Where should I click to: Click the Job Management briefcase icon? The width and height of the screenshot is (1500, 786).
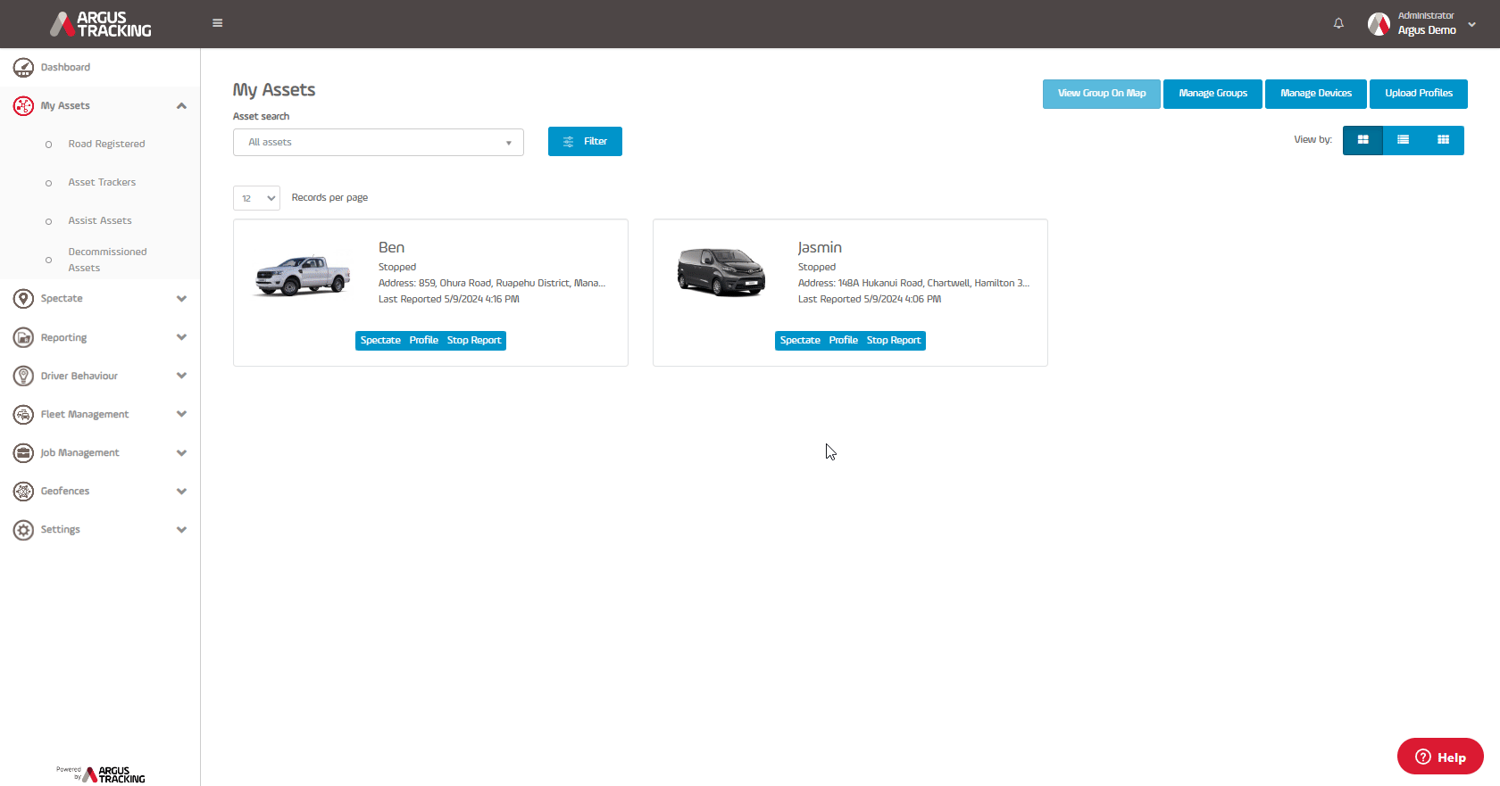[x=23, y=452]
